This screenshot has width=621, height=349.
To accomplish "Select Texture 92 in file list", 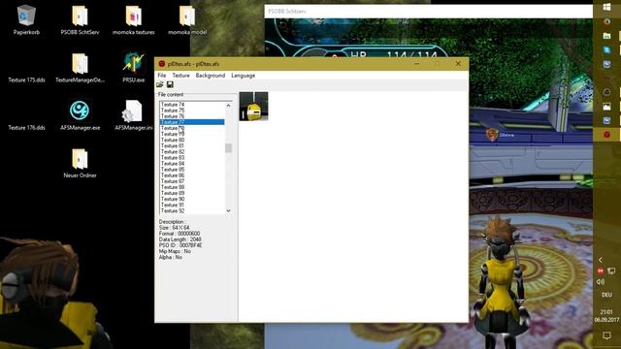I will tap(192, 211).
